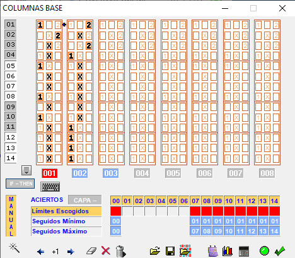Select the Límites Escogidos row label
This screenshot has width=295, height=258.
(x=66, y=211)
